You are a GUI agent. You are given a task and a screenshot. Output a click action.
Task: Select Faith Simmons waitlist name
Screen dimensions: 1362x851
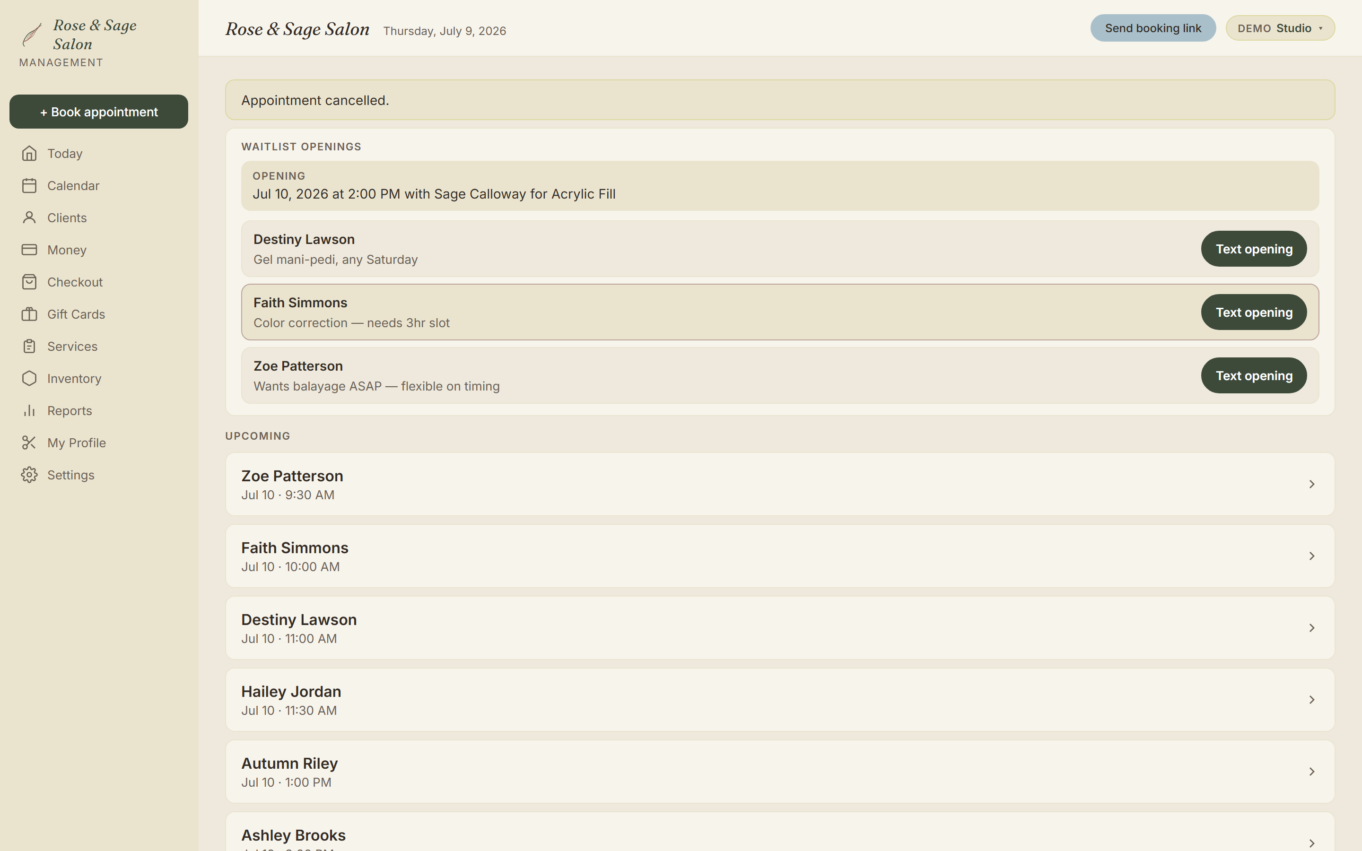point(300,303)
